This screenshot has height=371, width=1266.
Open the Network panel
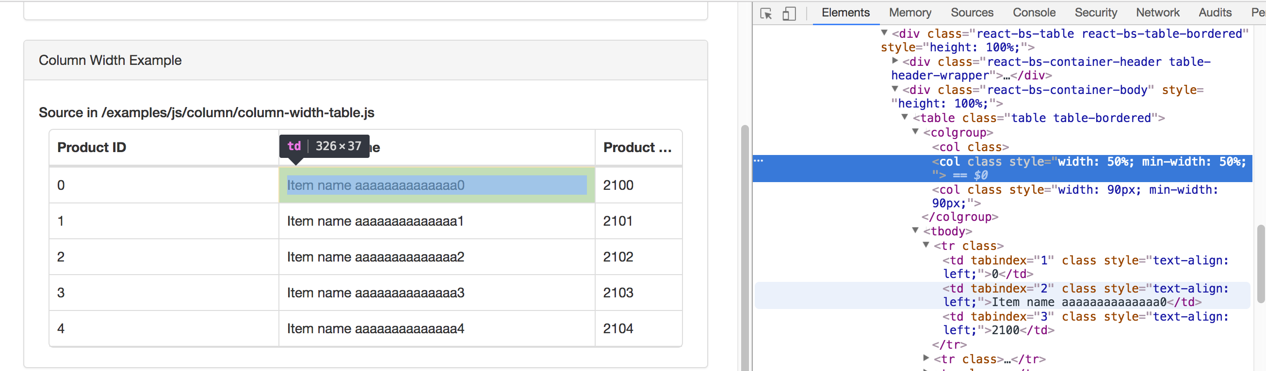coord(1158,12)
